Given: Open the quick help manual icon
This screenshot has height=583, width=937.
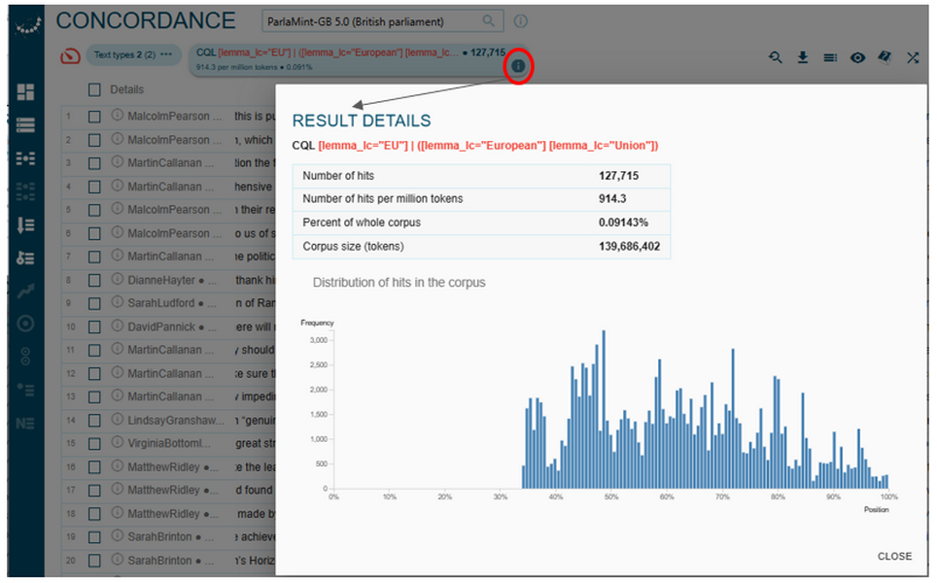Looking at the screenshot, I should point(885,57).
